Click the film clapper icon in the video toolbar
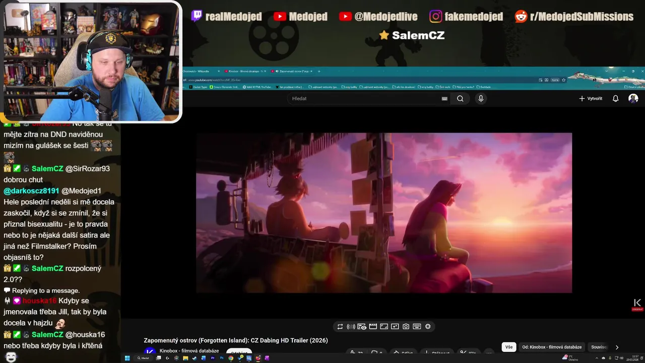The image size is (645, 363). pyautogui.click(x=373, y=327)
